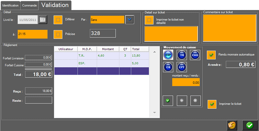Remove payment line with the X button
This screenshot has height=131, width=259.
pos(196,101)
